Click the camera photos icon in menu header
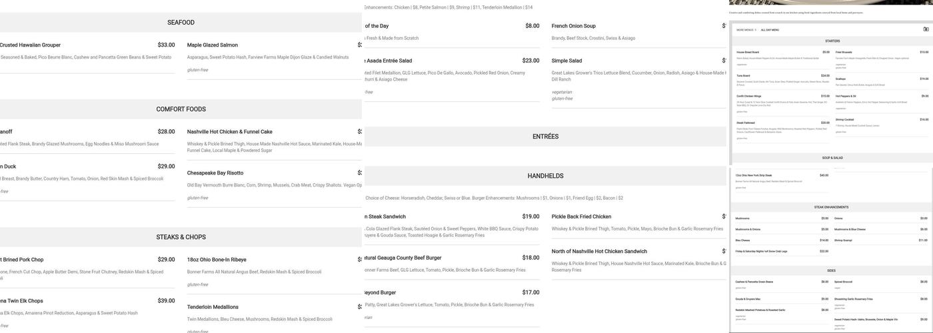Image resolution: width=933 pixels, height=333 pixels. click(926, 29)
